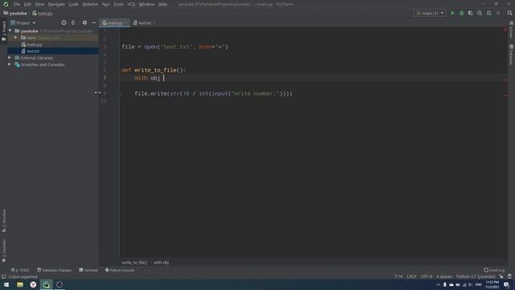Close the text.txt editor tab
515x290 pixels.
pyautogui.click(x=154, y=23)
